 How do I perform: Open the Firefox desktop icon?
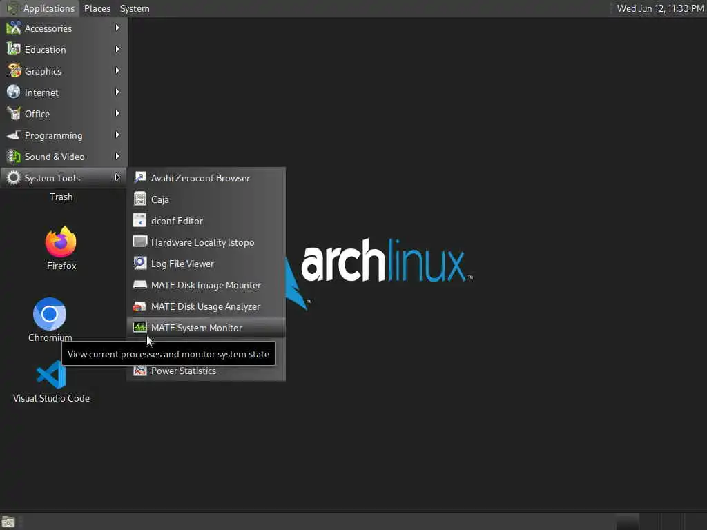pyautogui.click(x=61, y=242)
